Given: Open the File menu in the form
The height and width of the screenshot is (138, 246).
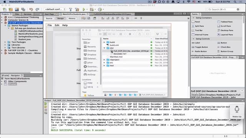Looking at the screenshot, I should (50, 25).
